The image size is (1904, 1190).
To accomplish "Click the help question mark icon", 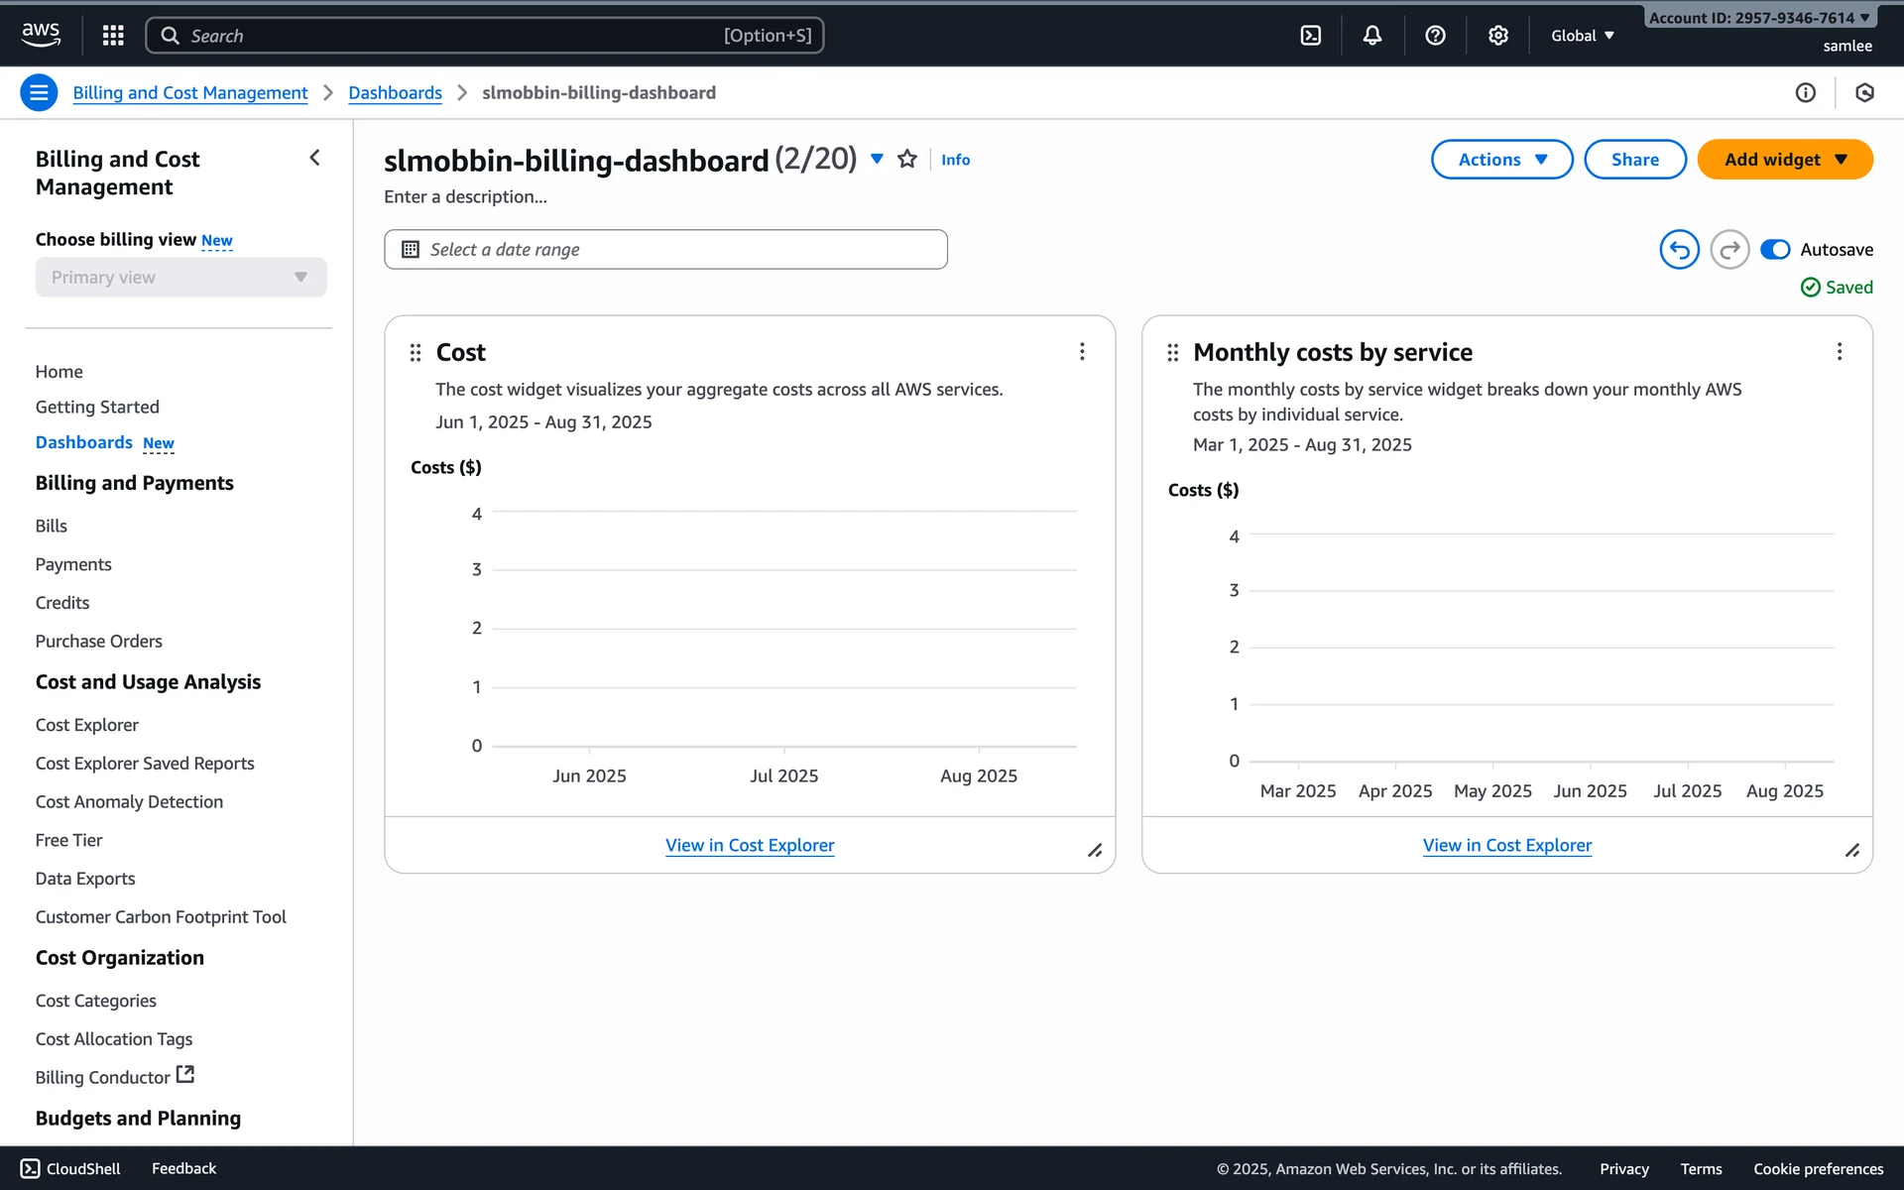I will point(1434,36).
